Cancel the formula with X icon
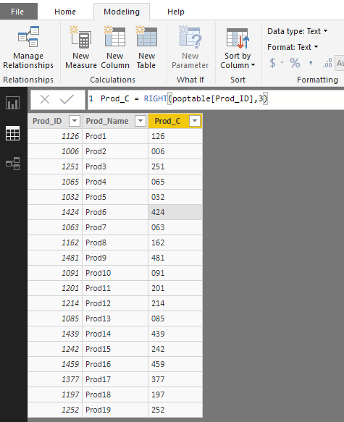Viewport: 344px width, 422px height. pyautogui.click(x=45, y=99)
